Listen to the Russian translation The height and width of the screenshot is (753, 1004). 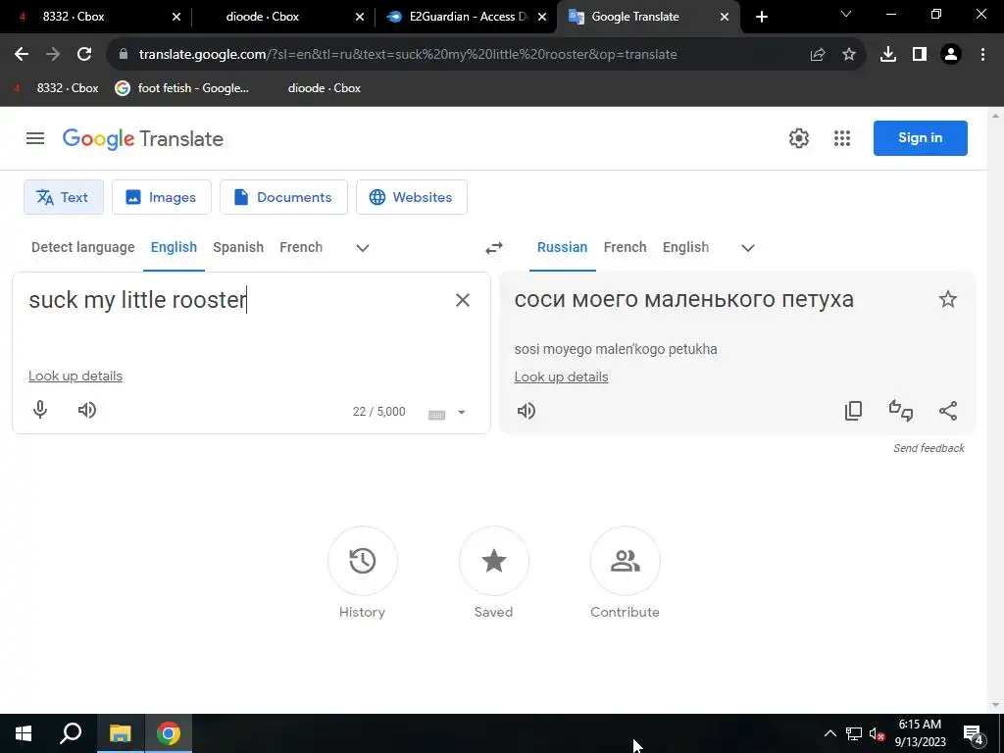coord(527,411)
